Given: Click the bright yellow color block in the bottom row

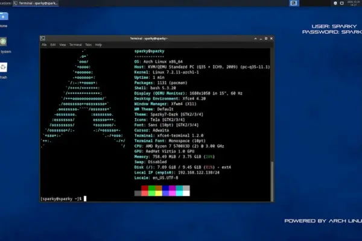Looking at the screenshot, I should [159, 193].
